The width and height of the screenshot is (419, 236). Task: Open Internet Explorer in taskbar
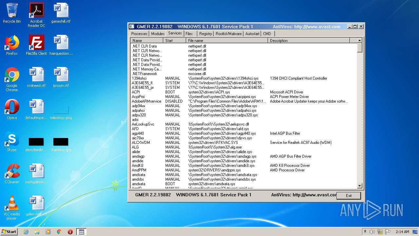click(26, 232)
